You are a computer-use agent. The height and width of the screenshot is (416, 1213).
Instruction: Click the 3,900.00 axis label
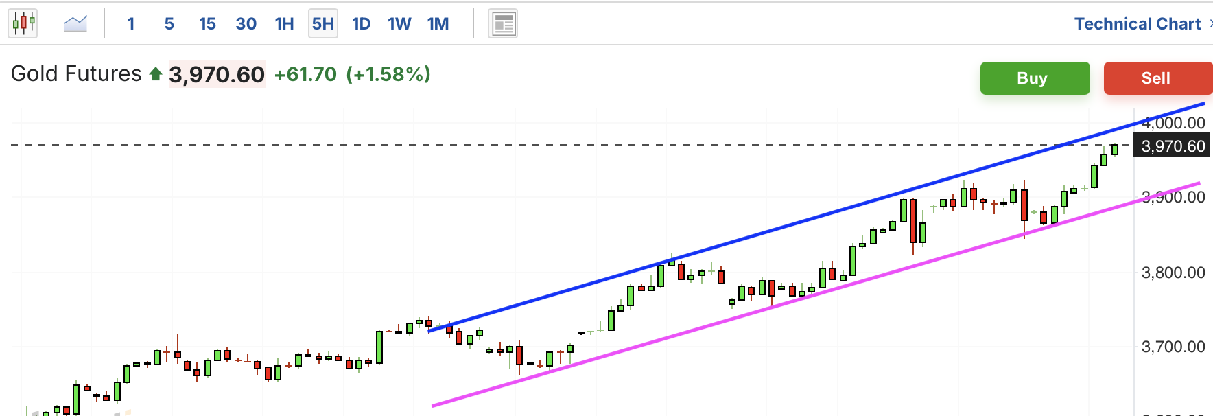click(x=1173, y=198)
